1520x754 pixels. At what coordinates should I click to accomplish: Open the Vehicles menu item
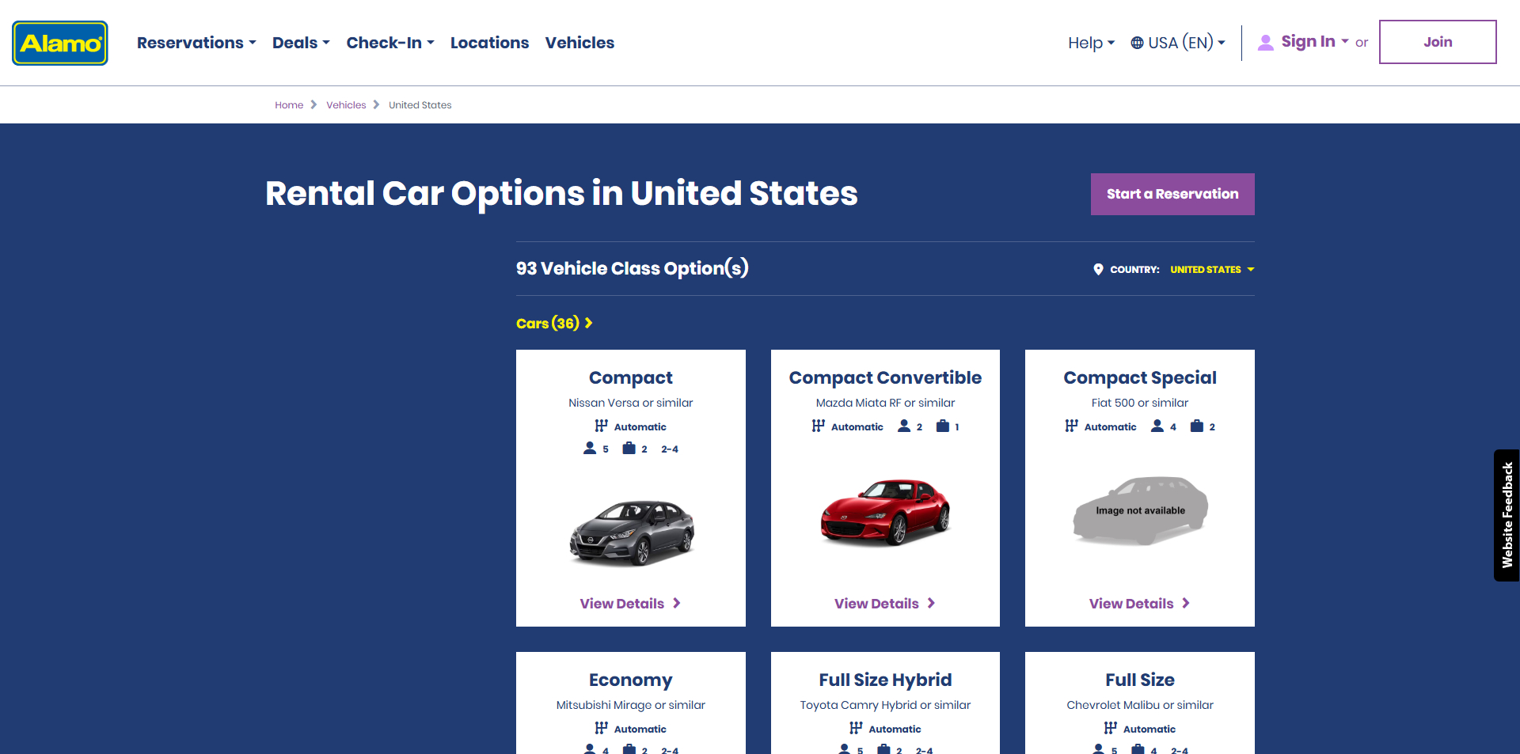pos(579,43)
